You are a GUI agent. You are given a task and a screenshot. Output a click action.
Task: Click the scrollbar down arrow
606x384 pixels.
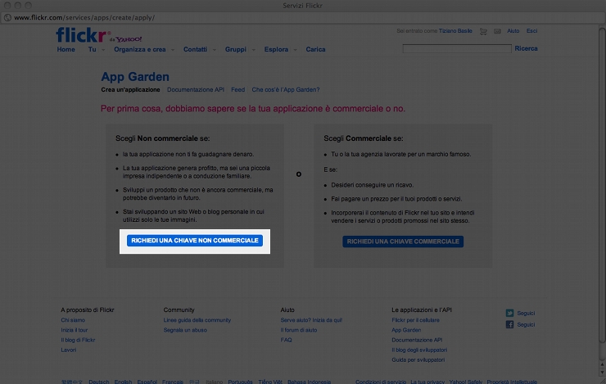(602, 372)
